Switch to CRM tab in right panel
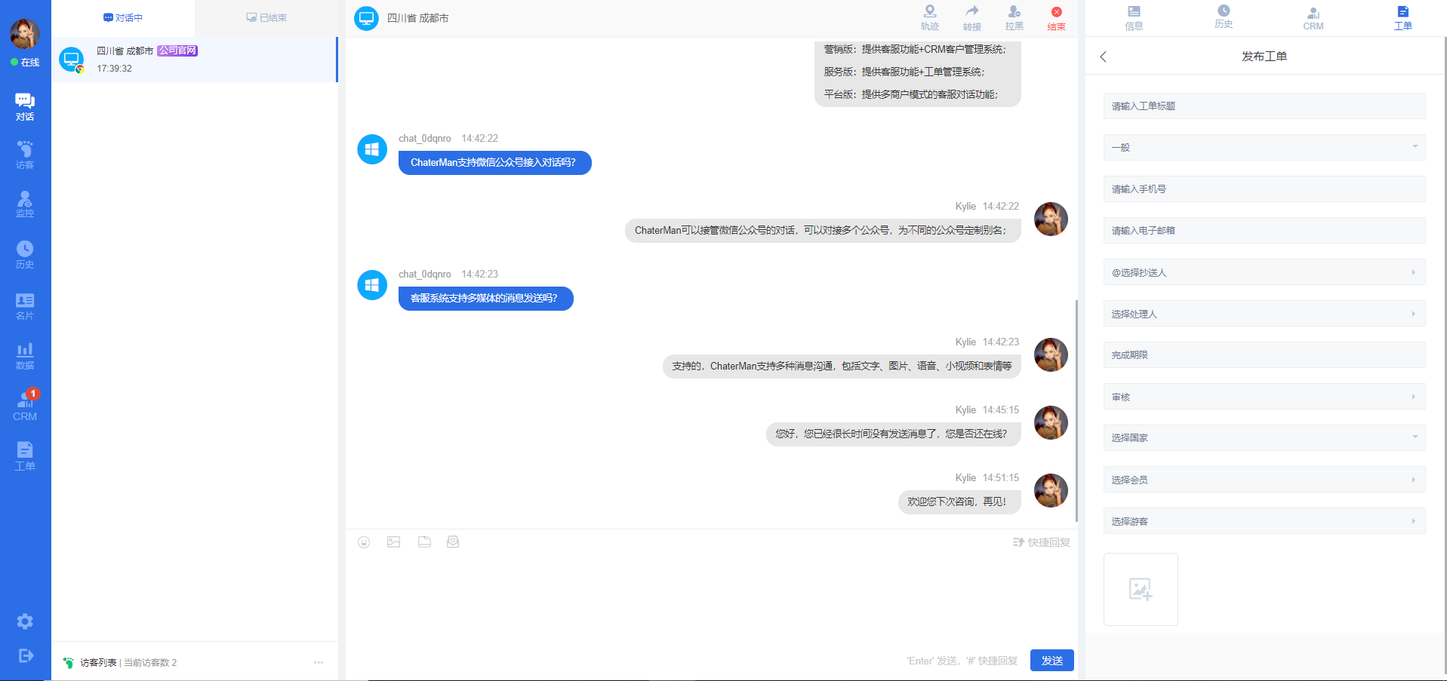Image resolution: width=1447 pixels, height=681 pixels. 1313,18
